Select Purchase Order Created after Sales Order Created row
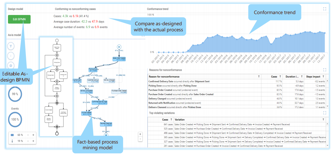This screenshot has width=333, height=155. 237,94
